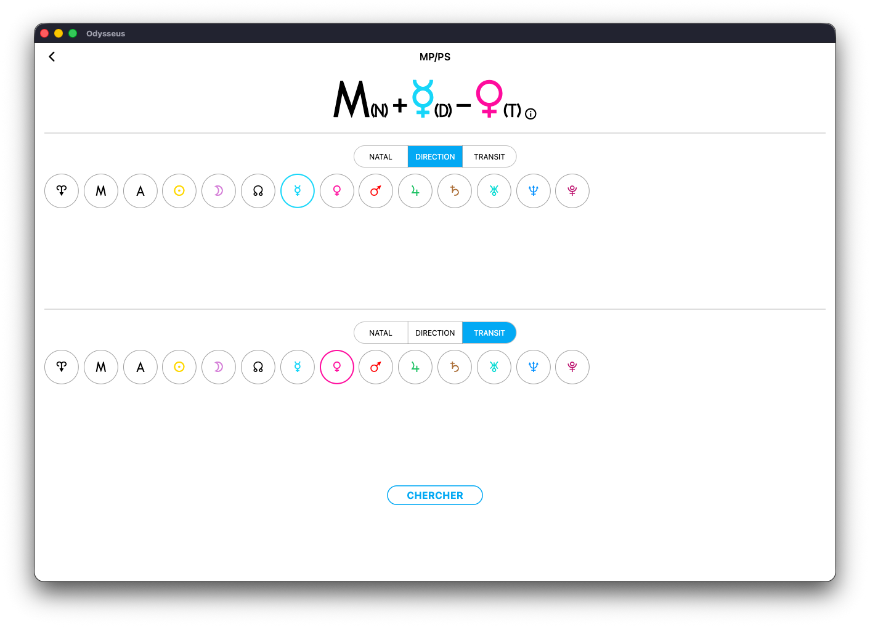Go back using the left chevron arrow
The height and width of the screenshot is (627, 870).
click(x=52, y=57)
